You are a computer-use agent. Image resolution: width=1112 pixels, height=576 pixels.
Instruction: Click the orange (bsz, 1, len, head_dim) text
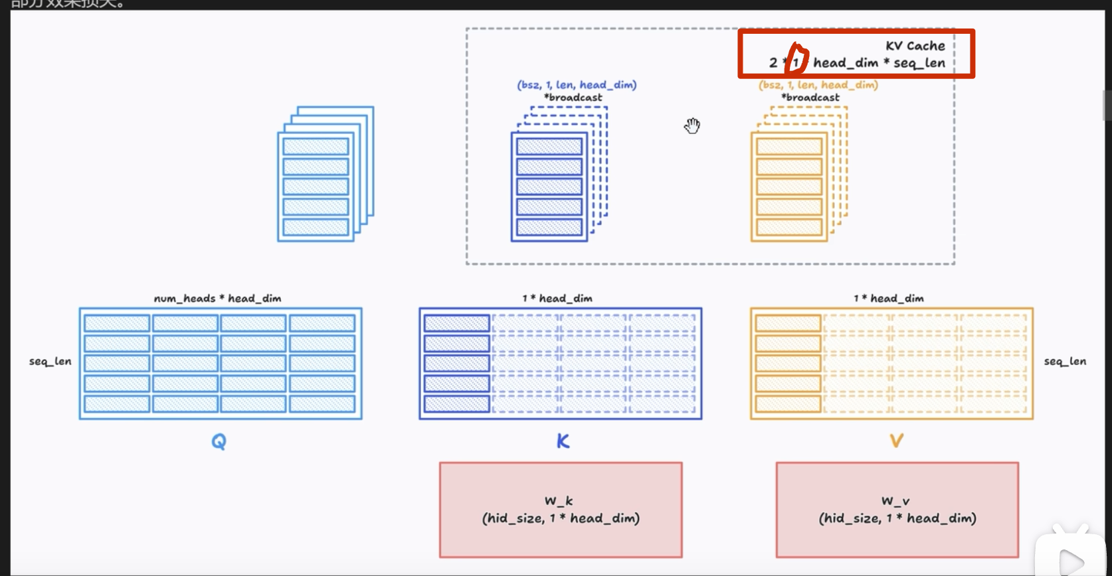pyautogui.click(x=818, y=85)
